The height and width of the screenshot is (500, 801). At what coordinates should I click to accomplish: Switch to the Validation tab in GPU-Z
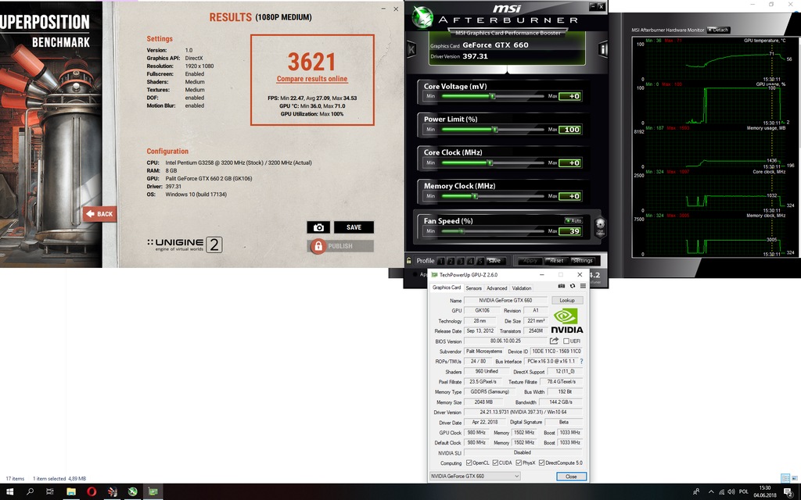(522, 288)
